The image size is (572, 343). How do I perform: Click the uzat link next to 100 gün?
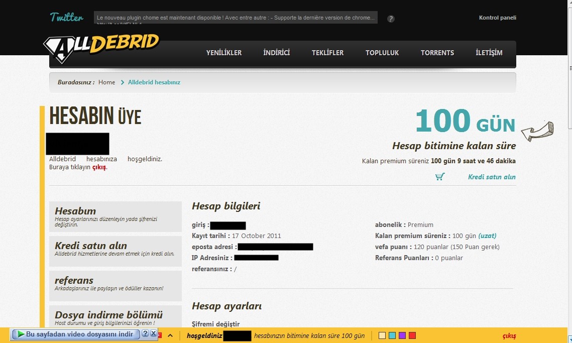487,236
